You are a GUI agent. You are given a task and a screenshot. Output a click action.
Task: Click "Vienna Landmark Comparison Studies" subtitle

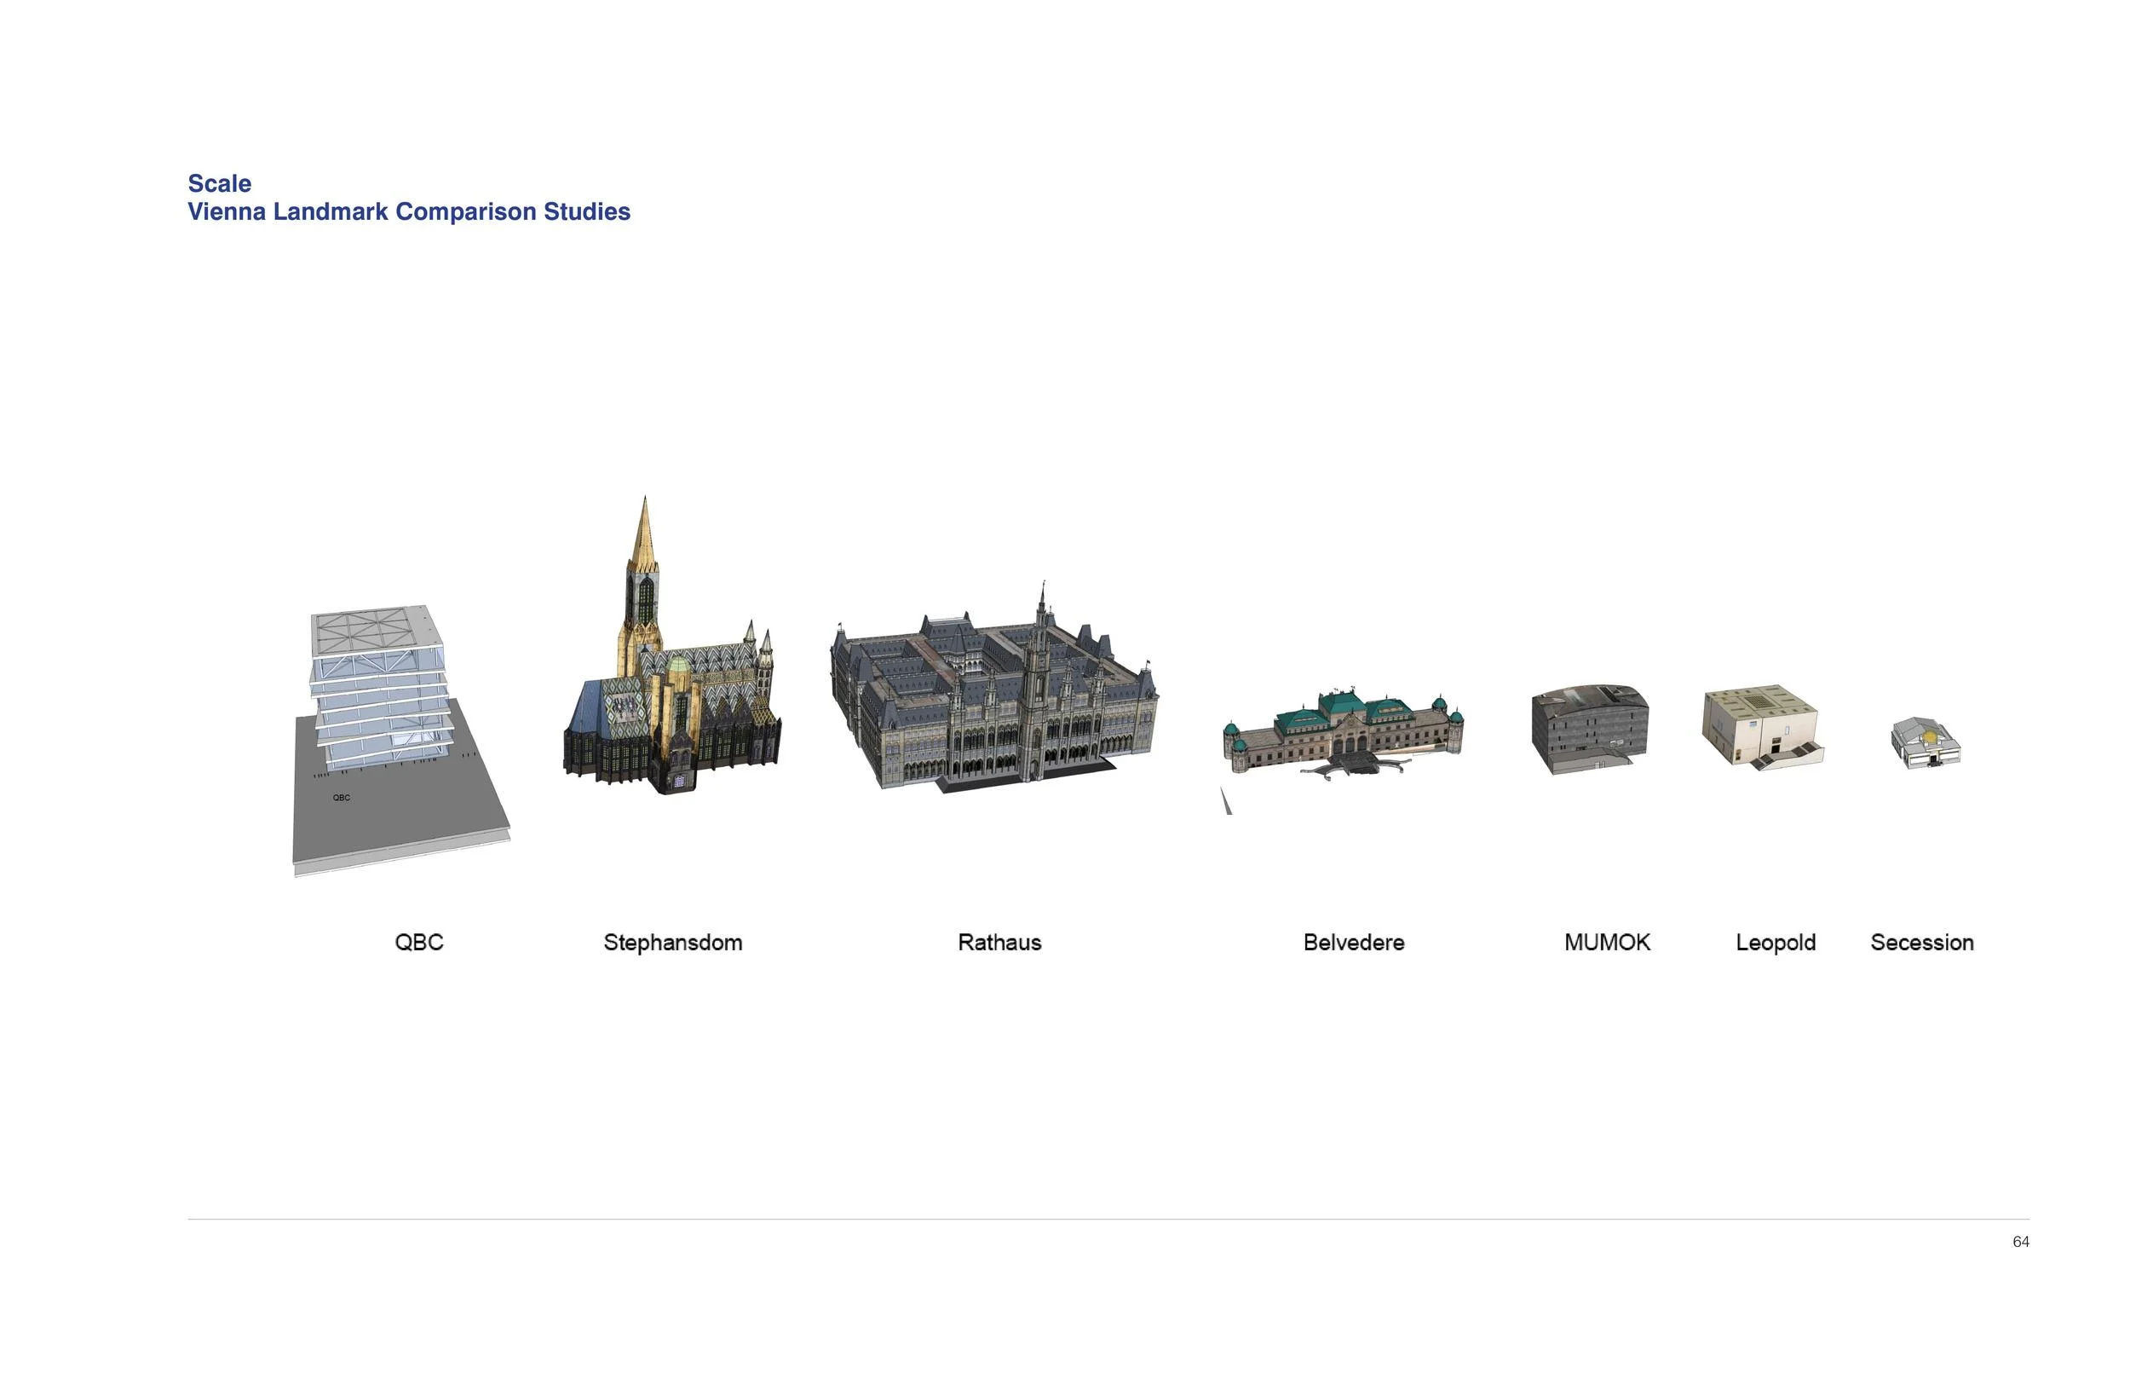pos(409,212)
